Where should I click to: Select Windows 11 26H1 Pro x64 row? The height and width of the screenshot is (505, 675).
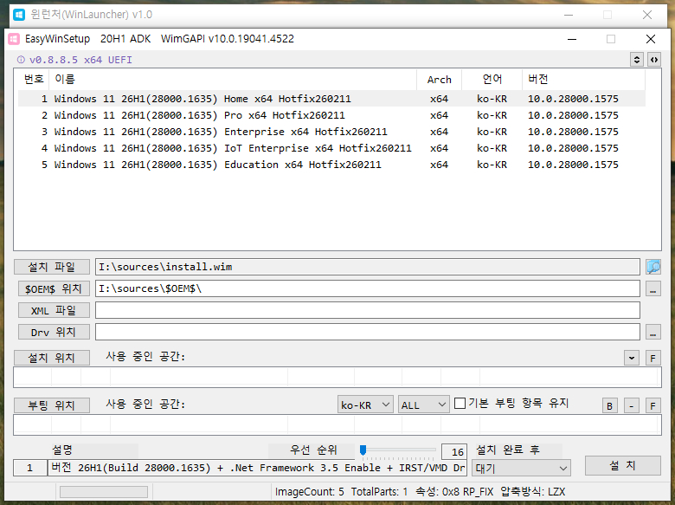point(331,115)
